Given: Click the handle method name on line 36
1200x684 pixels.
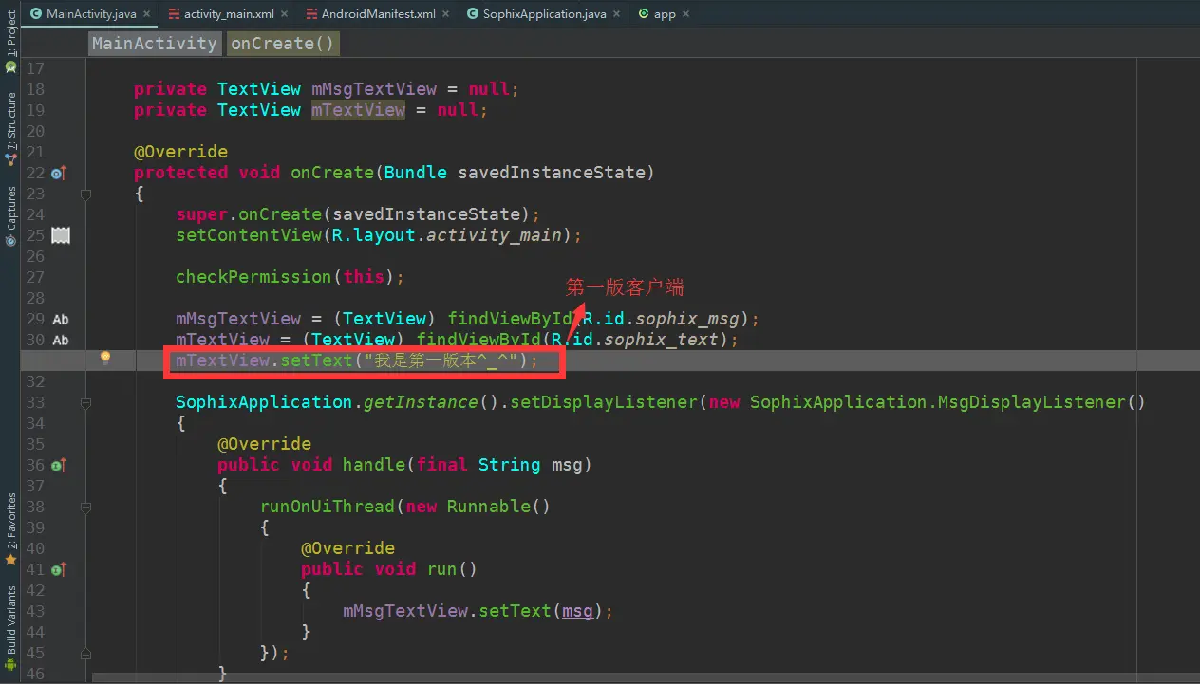Looking at the screenshot, I should [x=374, y=465].
